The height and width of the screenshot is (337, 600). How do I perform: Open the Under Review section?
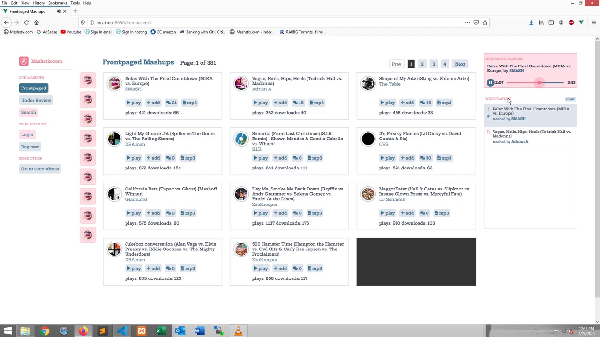[x=36, y=100]
